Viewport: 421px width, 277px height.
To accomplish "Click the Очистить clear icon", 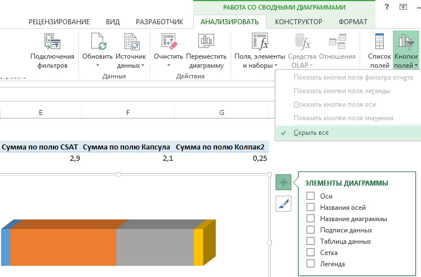I will pos(169,42).
